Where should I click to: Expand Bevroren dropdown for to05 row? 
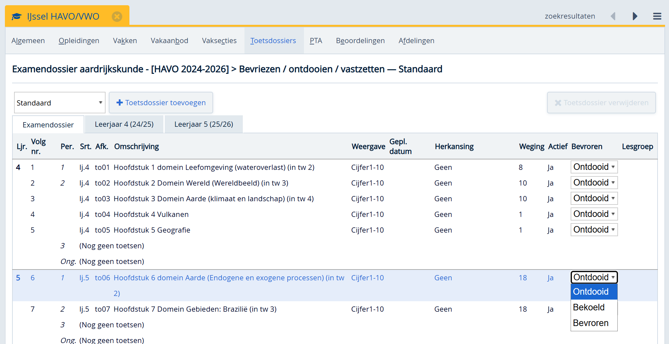tap(594, 230)
